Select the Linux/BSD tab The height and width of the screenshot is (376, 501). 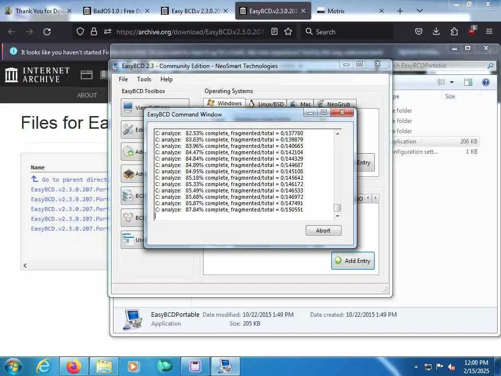266,104
